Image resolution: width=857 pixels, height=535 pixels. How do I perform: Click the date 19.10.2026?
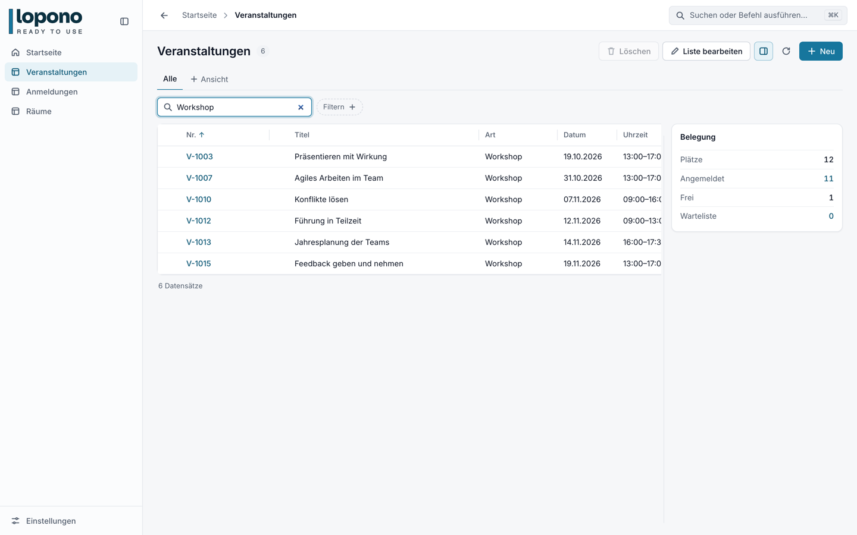pyautogui.click(x=583, y=157)
